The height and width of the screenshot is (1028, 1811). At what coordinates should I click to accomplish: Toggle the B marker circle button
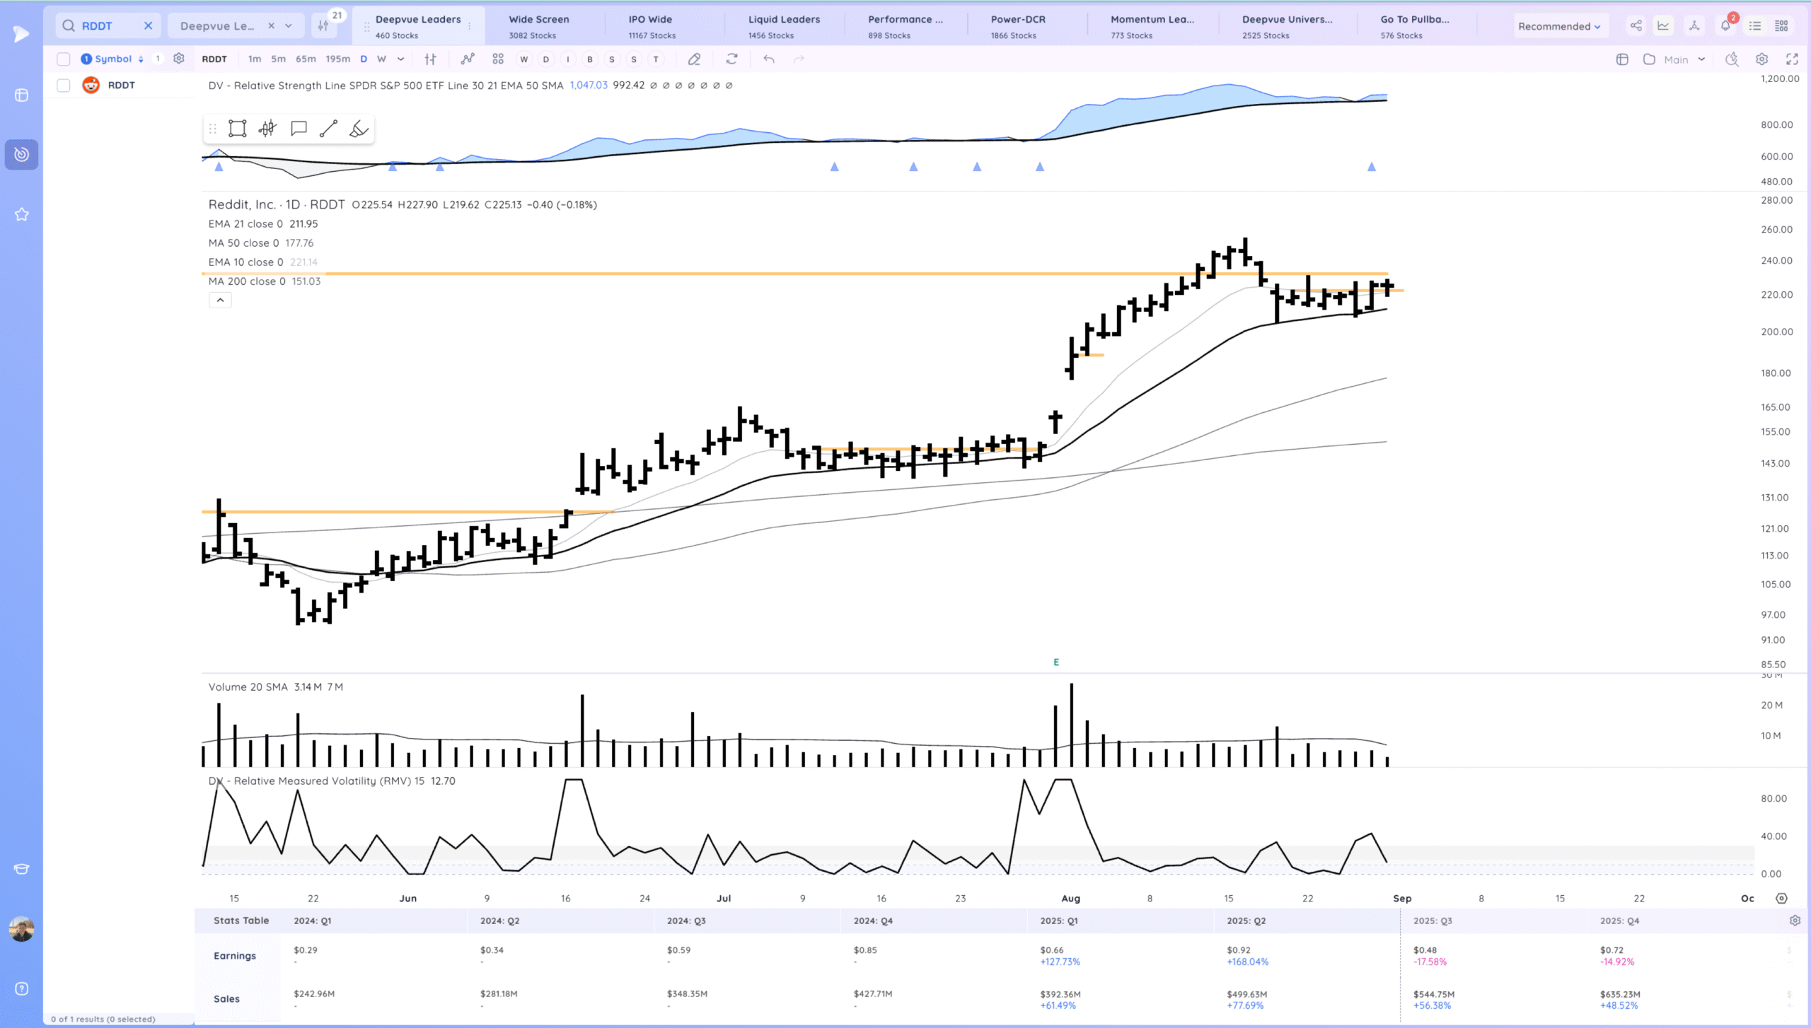(589, 59)
